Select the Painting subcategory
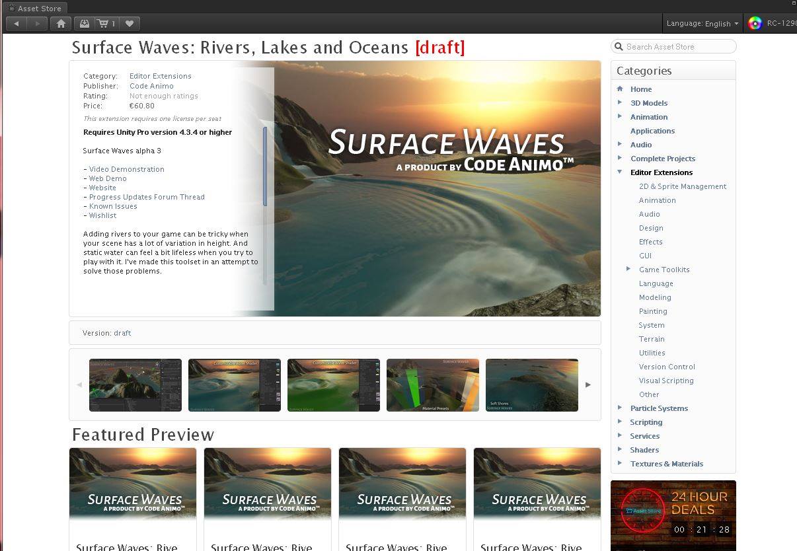Viewport: 797px width, 551px height. click(x=653, y=311)
